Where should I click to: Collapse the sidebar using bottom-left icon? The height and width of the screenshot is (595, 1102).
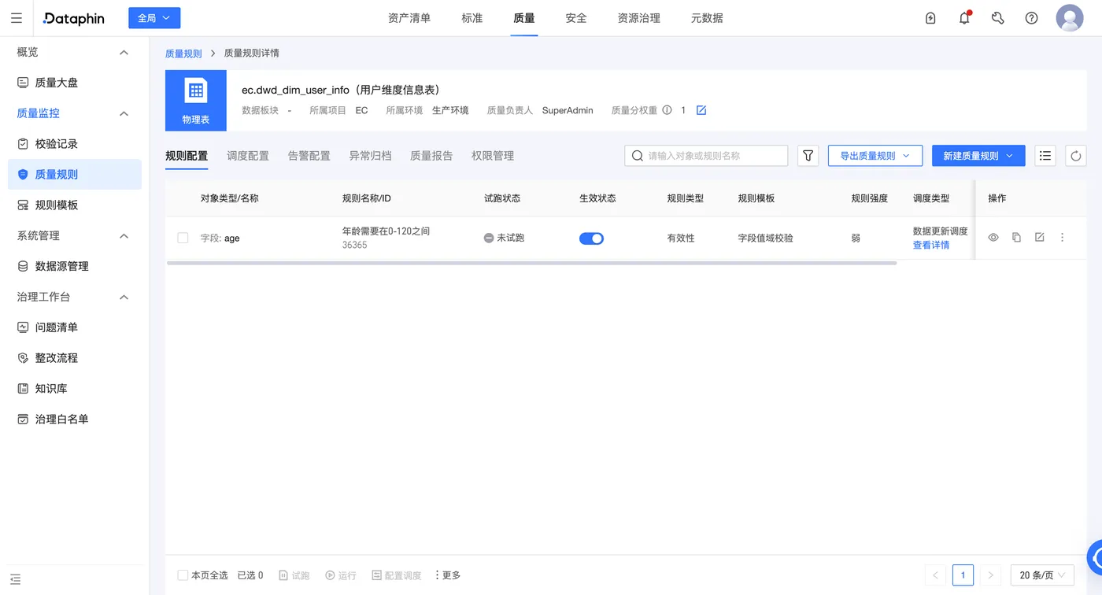16,580
